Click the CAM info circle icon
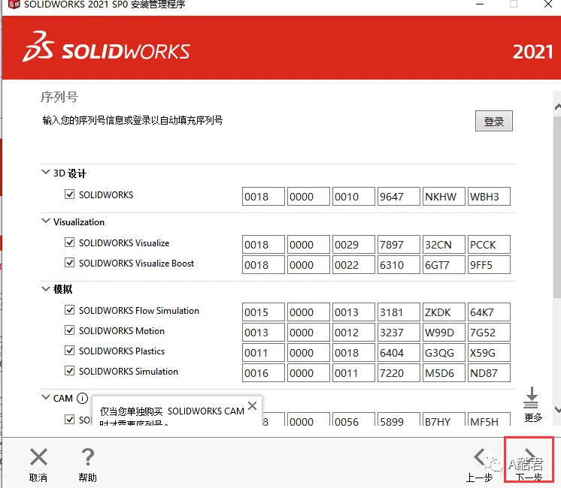This screenshot has height=488, width=561. (x=82, y=398)
